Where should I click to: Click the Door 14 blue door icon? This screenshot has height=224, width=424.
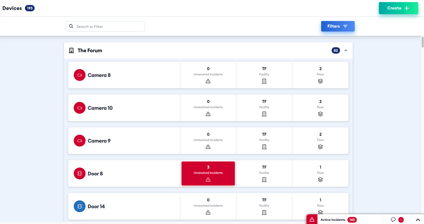79,206
